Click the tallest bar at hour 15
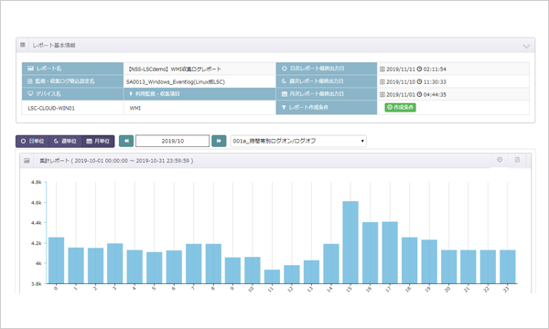 click(x=350, y=242)
